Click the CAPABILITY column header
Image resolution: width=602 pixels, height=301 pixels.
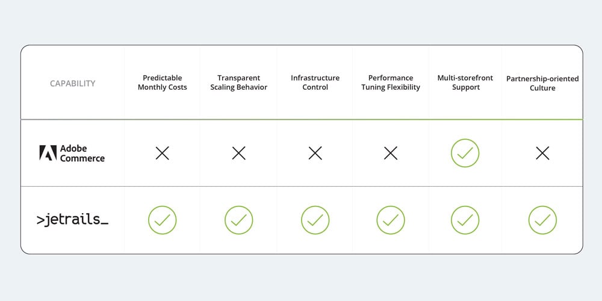click(x=72, y=84)
